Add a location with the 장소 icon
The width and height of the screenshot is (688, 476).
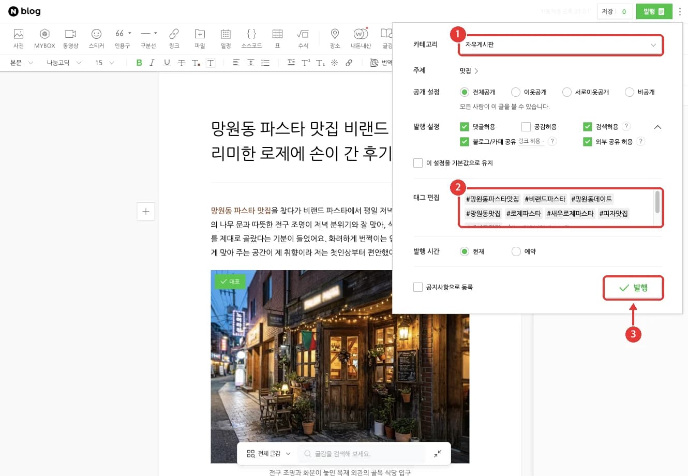pyautogui.click(x=335, y=38)
